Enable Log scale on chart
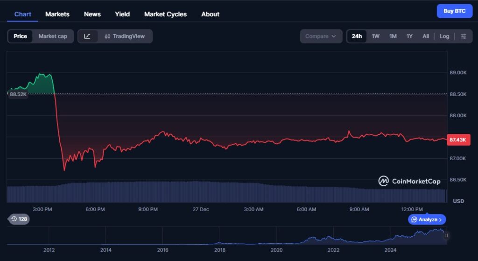This screenshot has height=261, width=478. (444, 36)
